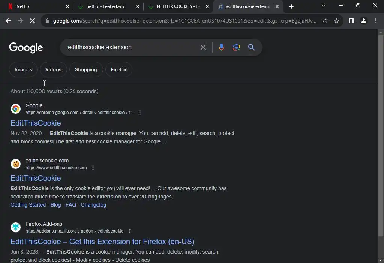Click the scrollbar up arrow
The height and width of the screenshot is (263, 384).
[x=381, y=32]
